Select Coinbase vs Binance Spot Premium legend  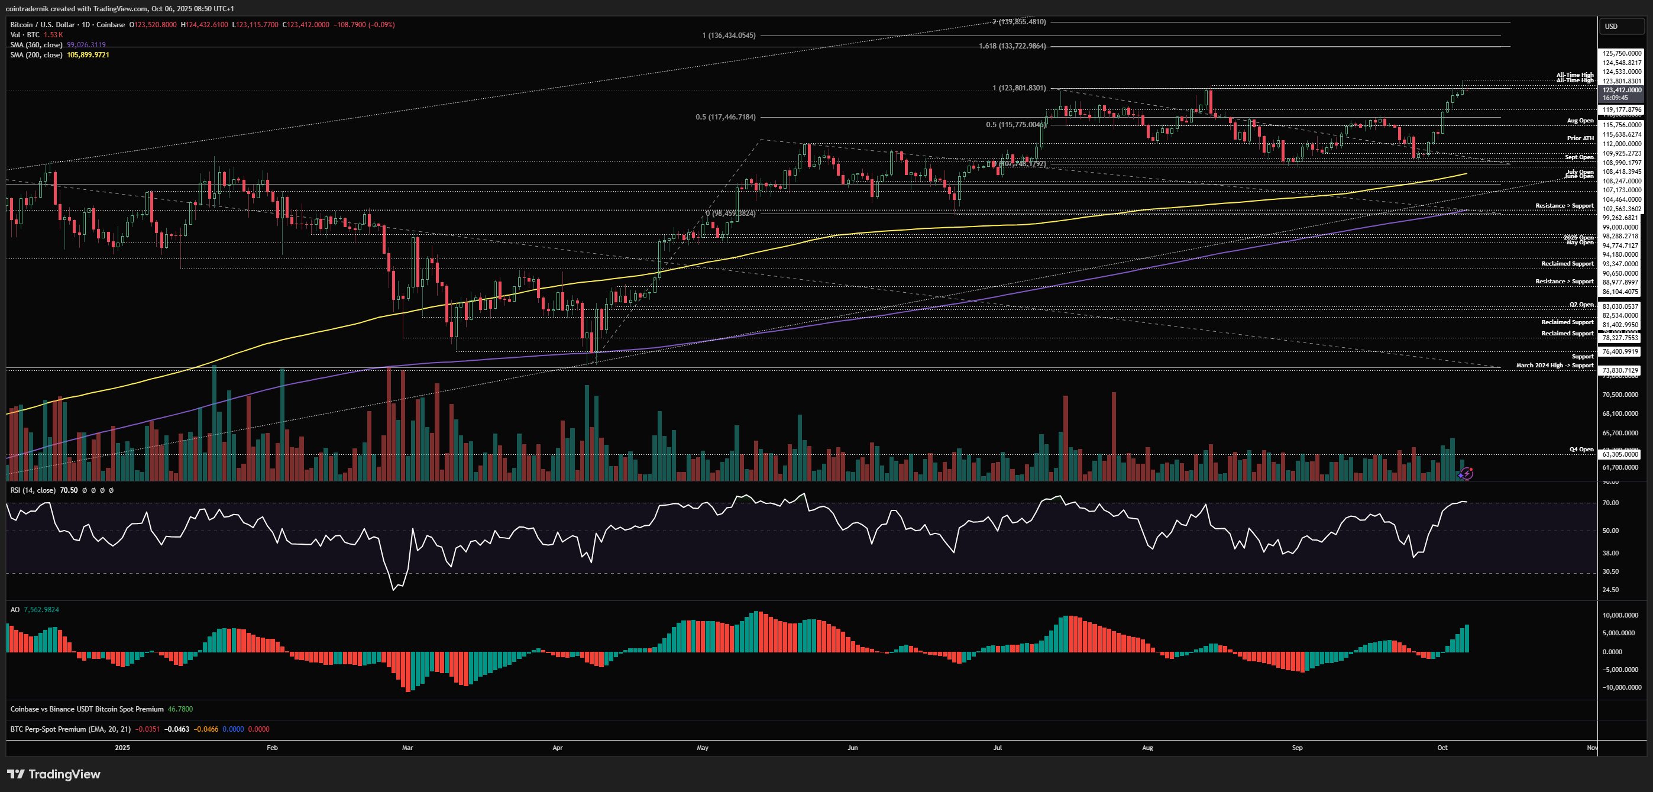click(x=86, y=709)
